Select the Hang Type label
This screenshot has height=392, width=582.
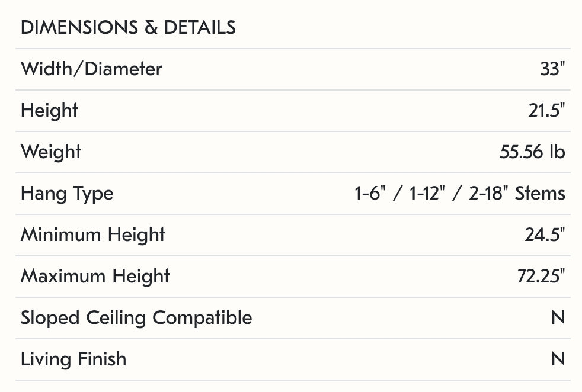click(67, 194)
